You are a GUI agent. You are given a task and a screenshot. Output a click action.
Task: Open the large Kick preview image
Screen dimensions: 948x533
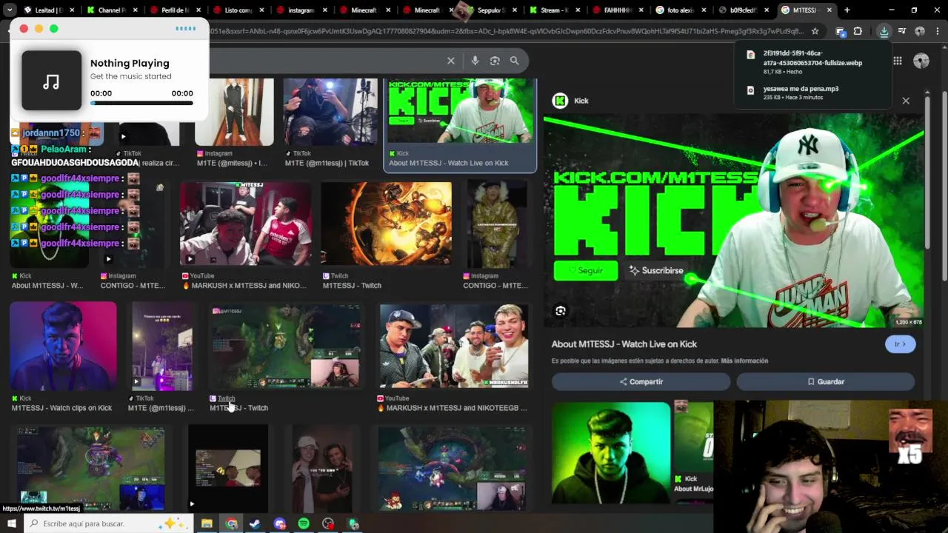tap(734, 220)
